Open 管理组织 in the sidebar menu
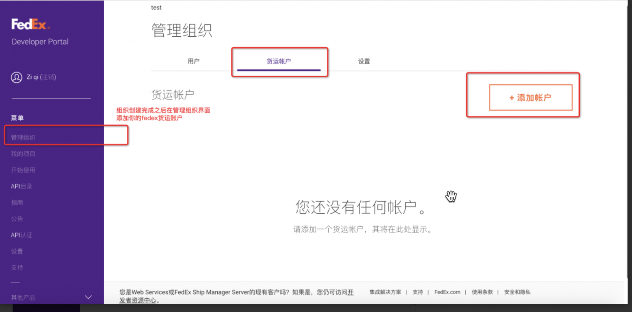The height and width of the screenshot is (312, 632). [x=23, y=137]
